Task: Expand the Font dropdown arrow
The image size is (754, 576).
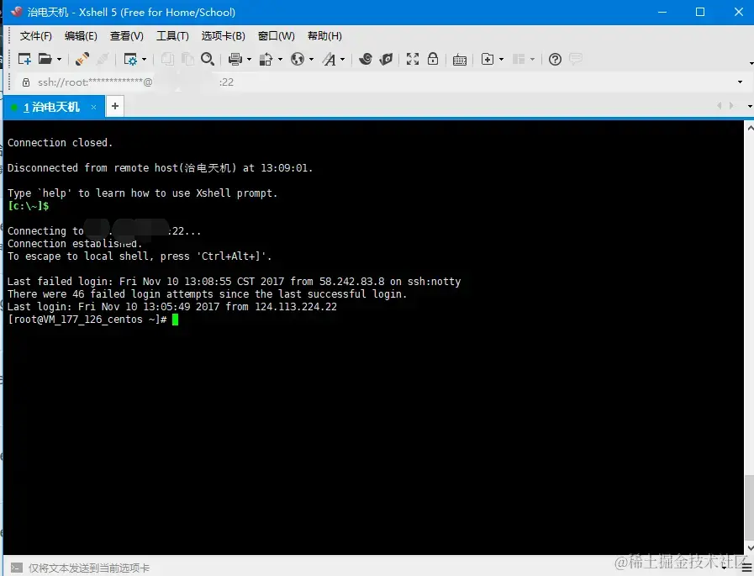Action: click(x=342, y=59)
